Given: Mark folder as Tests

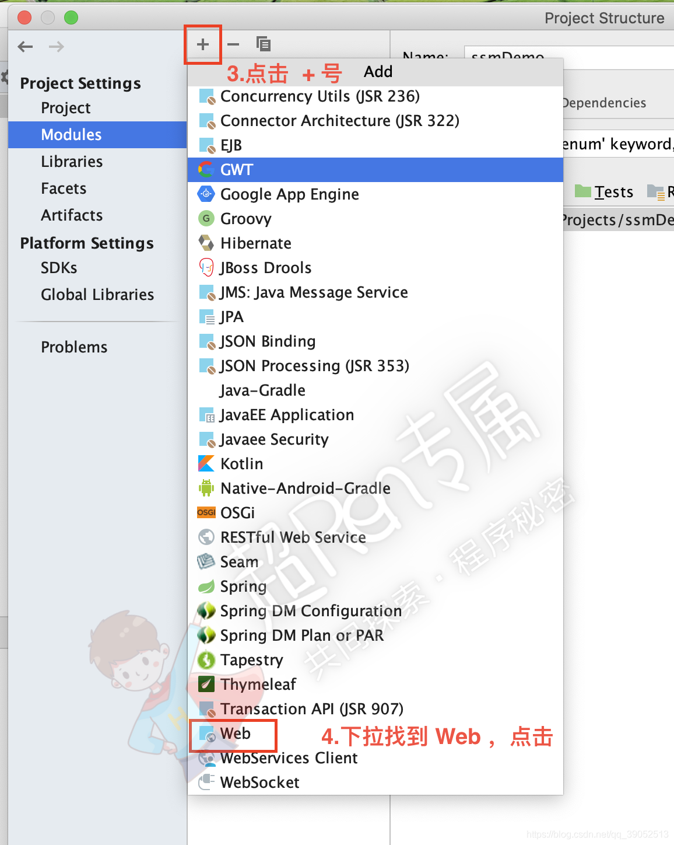Looking at the screenshot, I should click(x=605, y=192).
